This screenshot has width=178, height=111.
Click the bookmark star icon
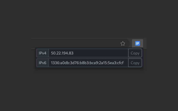(x=123, y=44)
